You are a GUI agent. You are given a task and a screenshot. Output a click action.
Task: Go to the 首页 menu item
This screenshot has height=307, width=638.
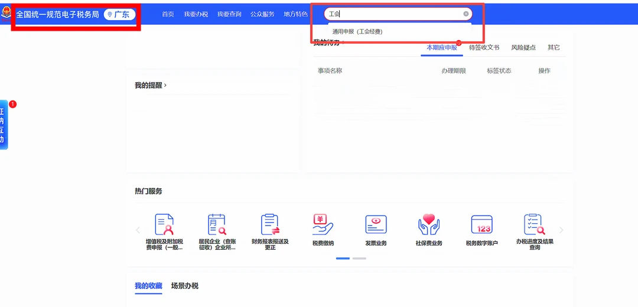[168, 14]
